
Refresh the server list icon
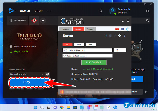pyautogui.click(x=106, y=36)
